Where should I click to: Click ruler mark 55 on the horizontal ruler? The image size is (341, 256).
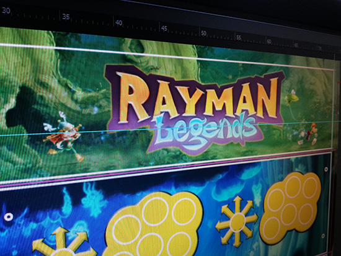(239, 38)
